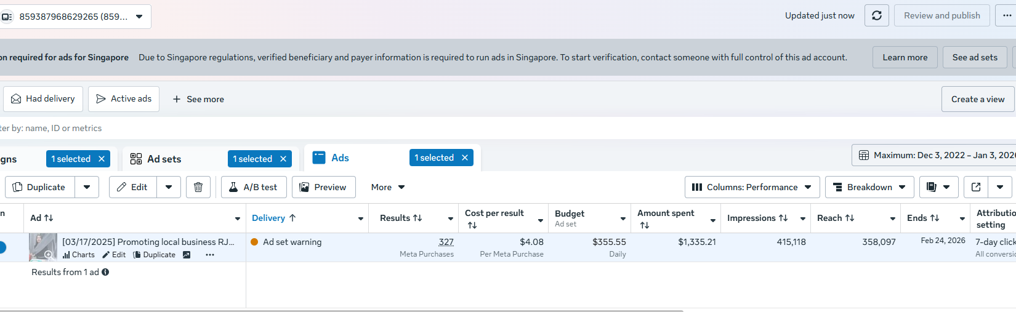Click the refresh icon beside Updated just now
This screenshot has width=1016, height=312.
[x=876, y=15]
